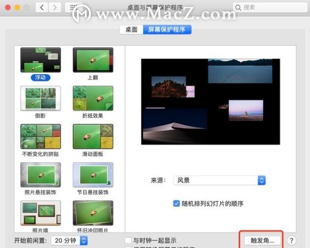310x248 pixels.
Task: Choose the 折纸效果 screen saver
Action: click(x=93, y=98)
